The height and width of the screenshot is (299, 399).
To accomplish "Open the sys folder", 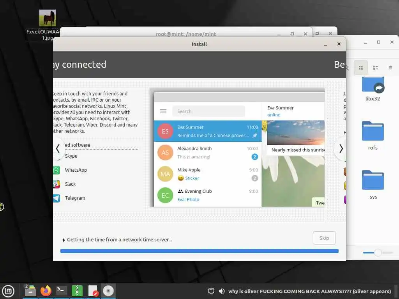I will point(373,185).
